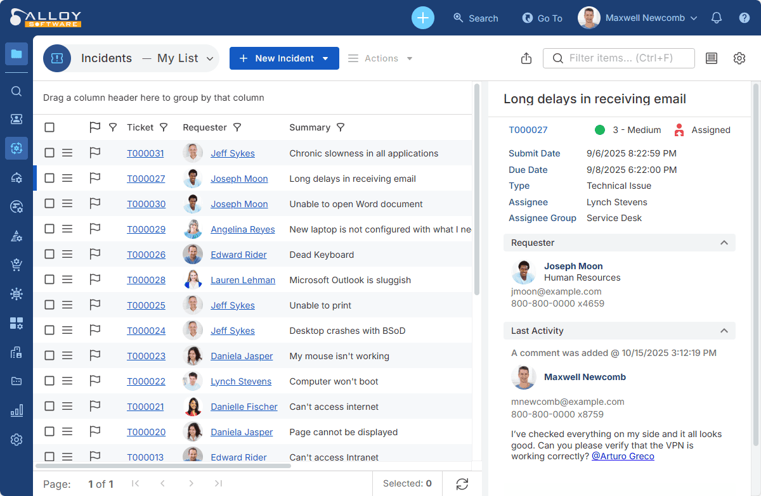Click the flag icon for ticket T000031
Viewport: 761px width, 496px height.
[95, 153]
